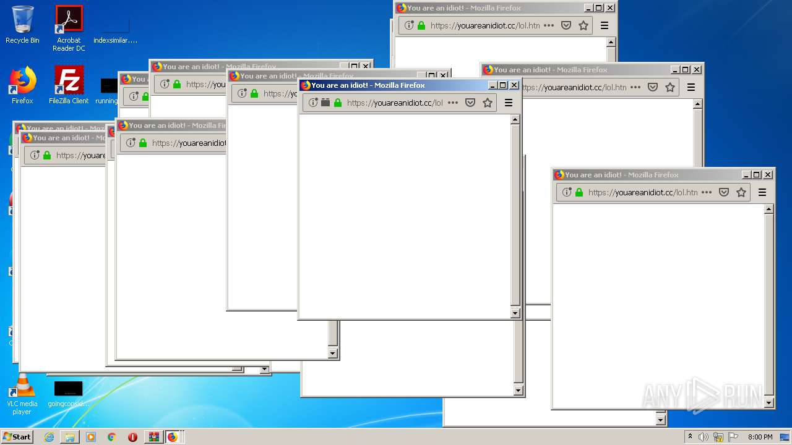Open site info icon in the topmost window
The width and height of the screenshot is (792, 445).
click(409, 25)
